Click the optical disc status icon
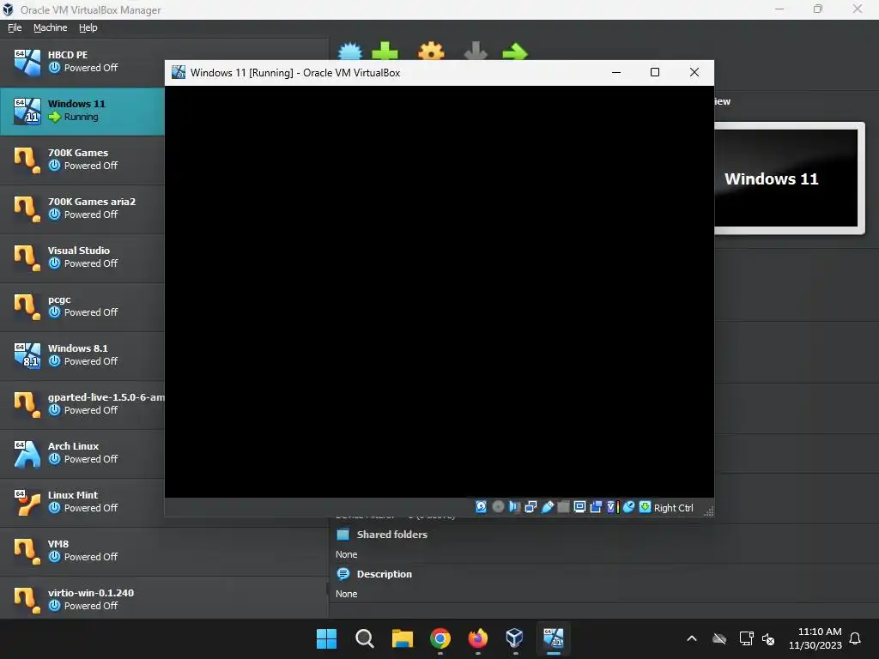Screen dimensions: 879x659 [x=498, y=507]
